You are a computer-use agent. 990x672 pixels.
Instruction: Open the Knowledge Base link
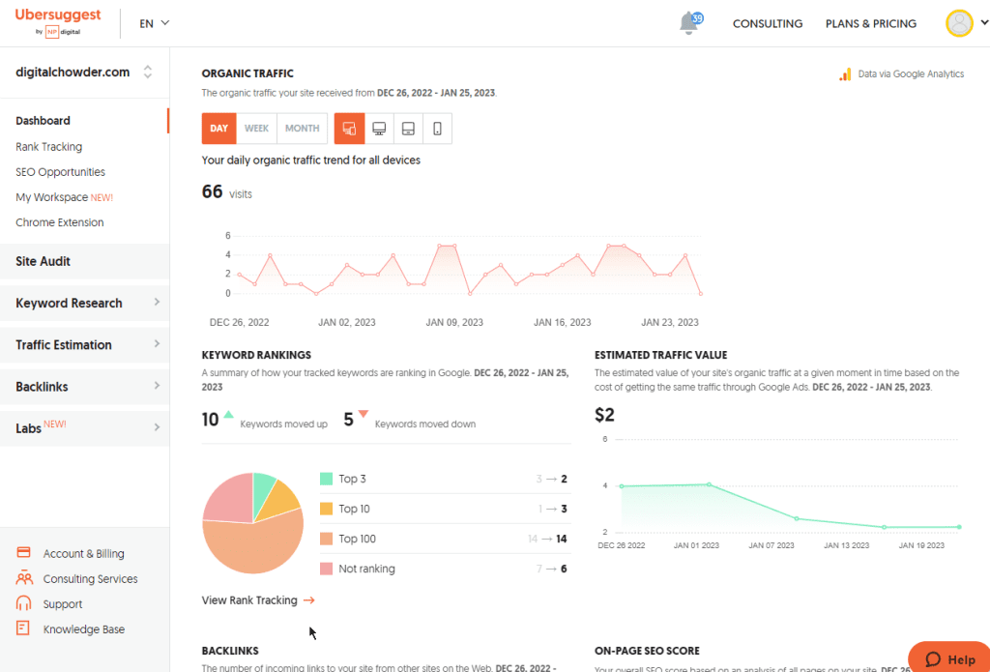tap(83, 629)
